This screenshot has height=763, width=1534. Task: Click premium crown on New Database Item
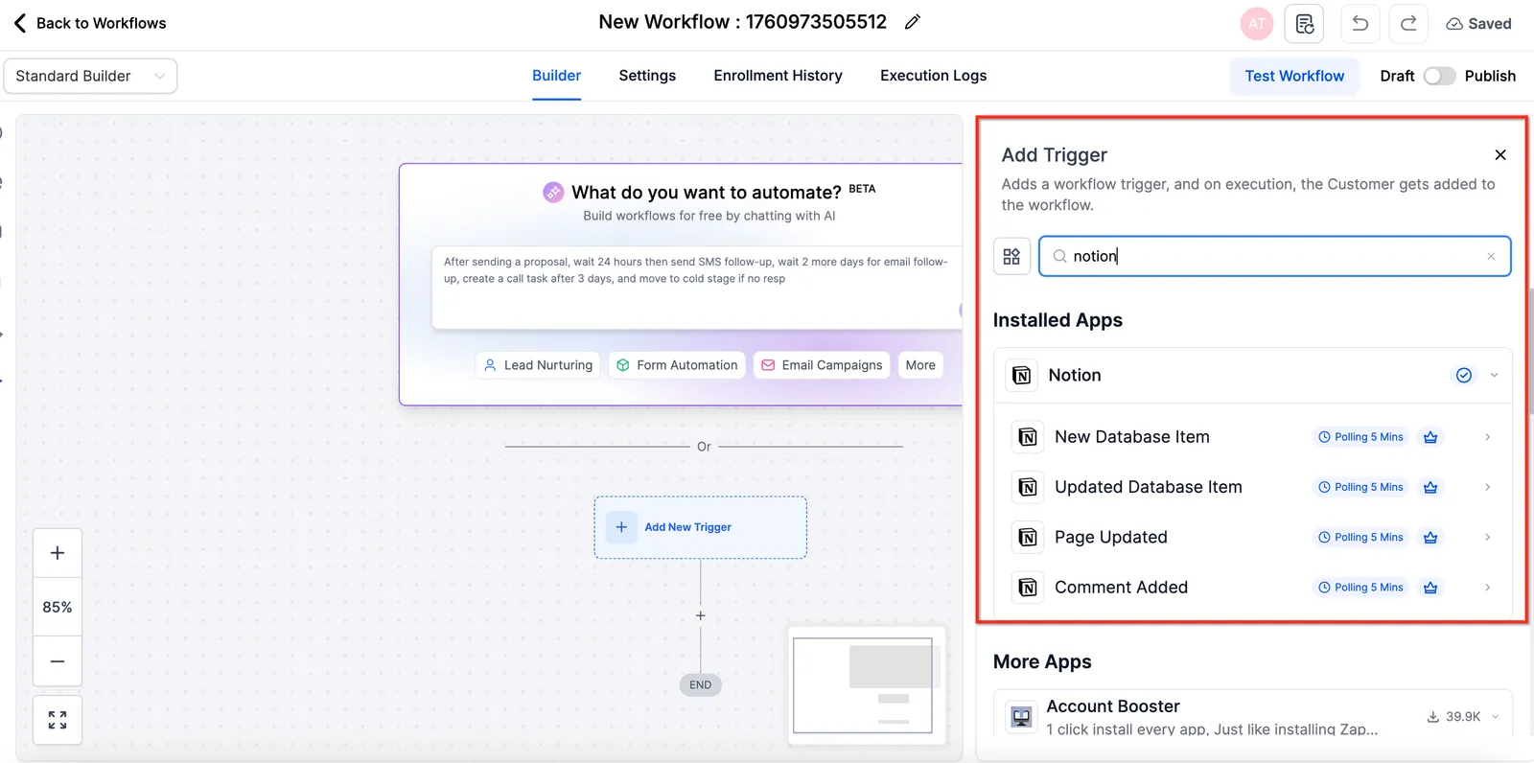tap(1430, 437)
